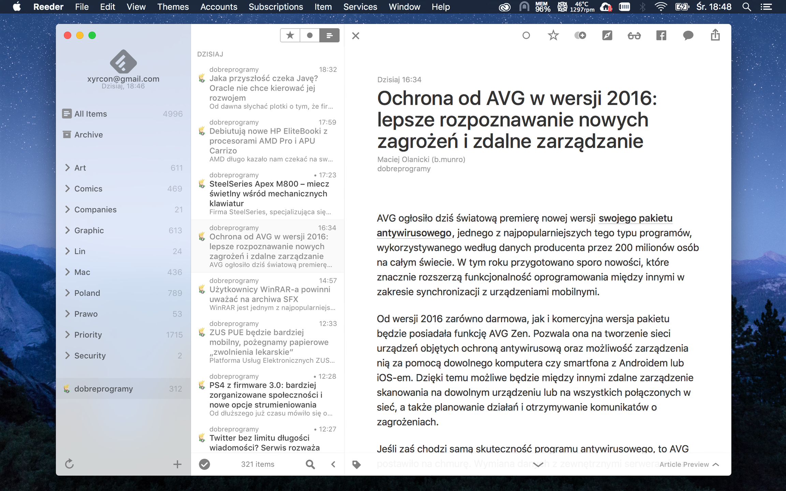This screenshot has height=491, width=786.
Task: Open the Themes menu
Action: [173, 7]
